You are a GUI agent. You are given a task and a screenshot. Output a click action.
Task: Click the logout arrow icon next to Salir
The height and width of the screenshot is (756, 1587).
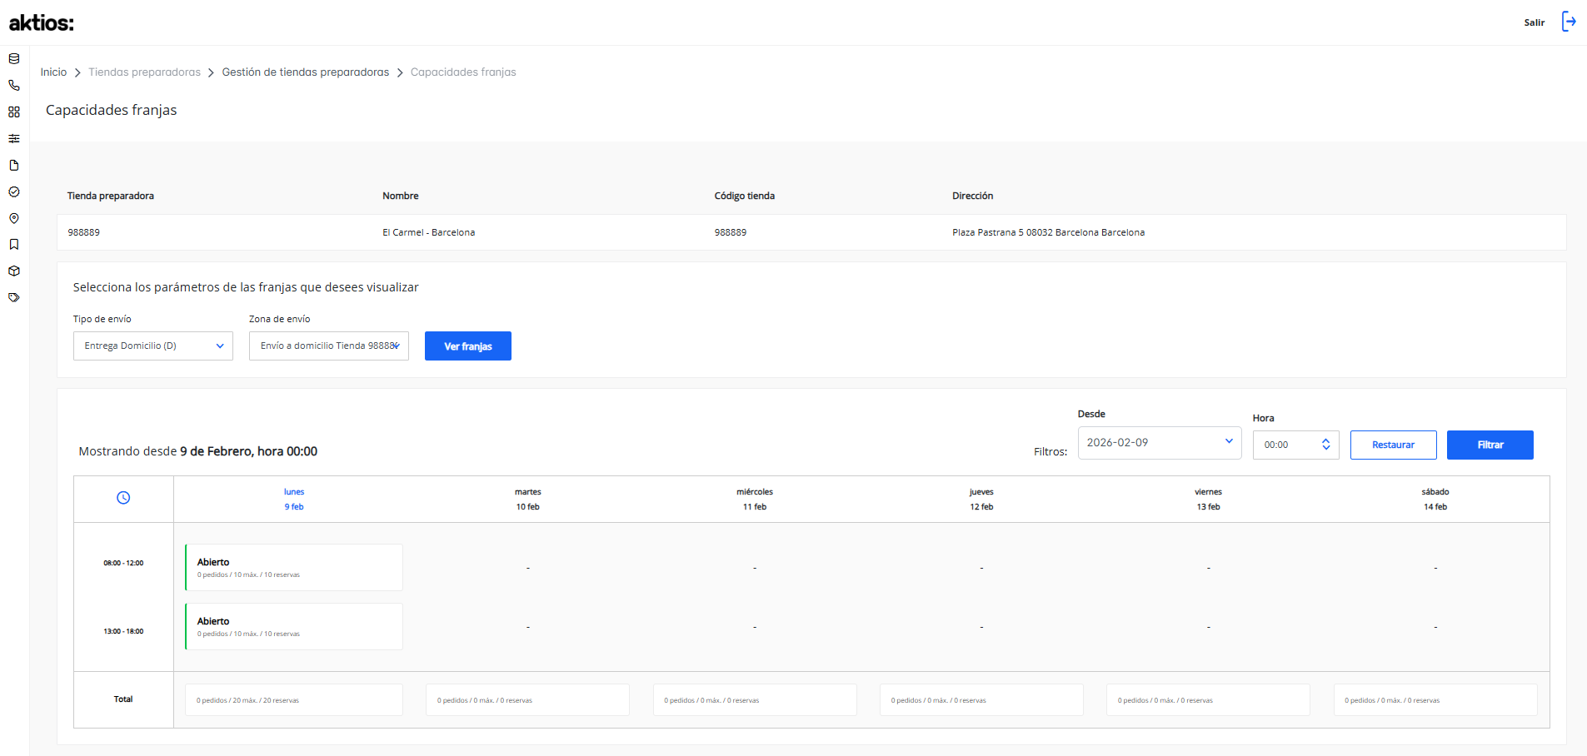pos(1569,22)
